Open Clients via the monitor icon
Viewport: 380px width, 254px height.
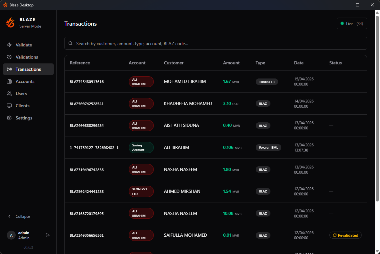tap(10, 106)
